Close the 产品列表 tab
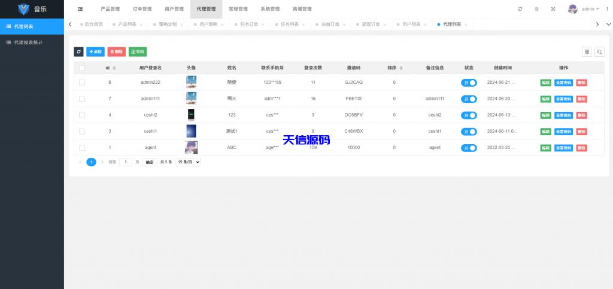This screenshot has height=289, width=613. click(x=141, y=25)
